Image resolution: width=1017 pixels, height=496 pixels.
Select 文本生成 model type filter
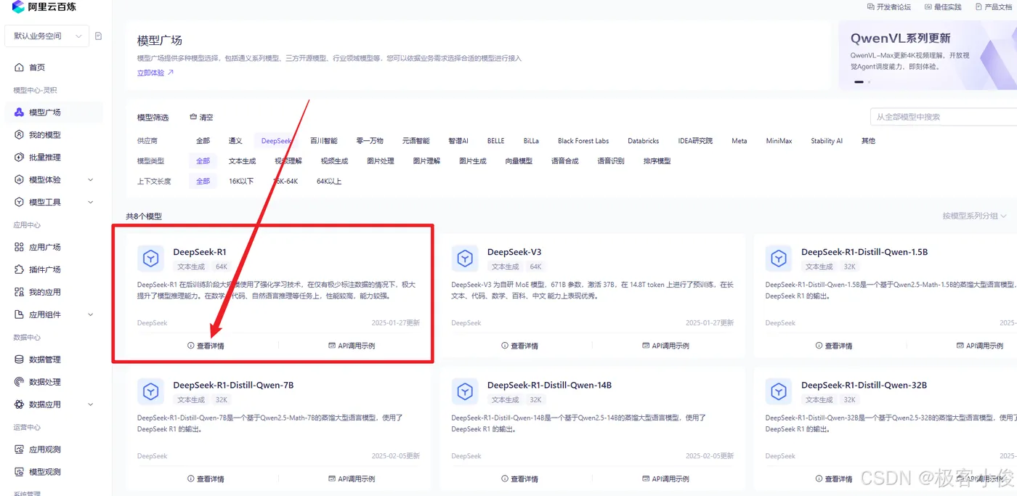click(x=243, y=161)
